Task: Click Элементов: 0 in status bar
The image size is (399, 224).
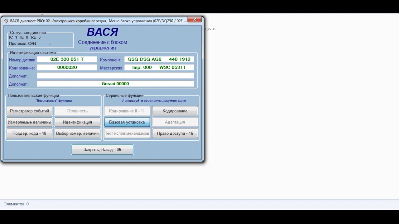Action: click(17, 204)
